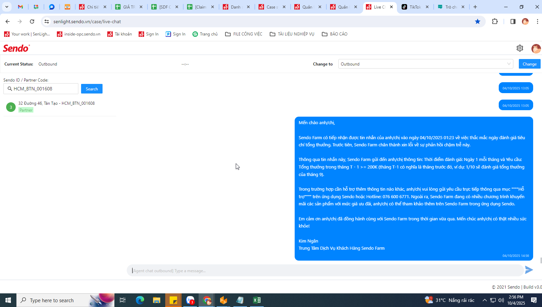This screenshot has width=542, height=307.
Task: Toggle the browser side panel icon
Action: pyautogui.click(x=513, y=21)
